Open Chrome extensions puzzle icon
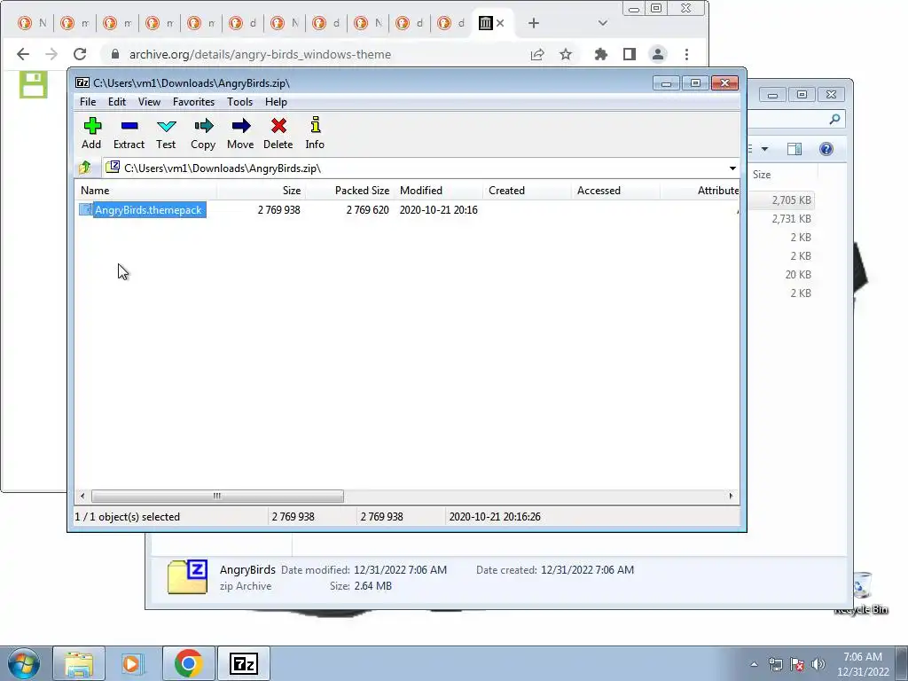 pyautogui.click(x=601, y=54)
